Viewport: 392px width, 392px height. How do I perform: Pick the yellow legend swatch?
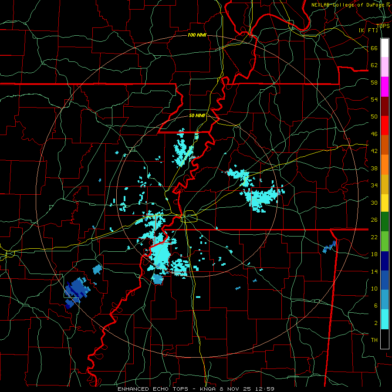[385, 203]
